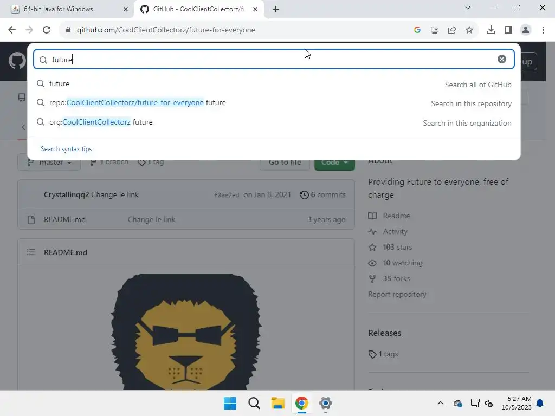Click the install app icon in the address bar
Image resolution: width=555 pixels, height=416 pixels.
click(435, 30)
